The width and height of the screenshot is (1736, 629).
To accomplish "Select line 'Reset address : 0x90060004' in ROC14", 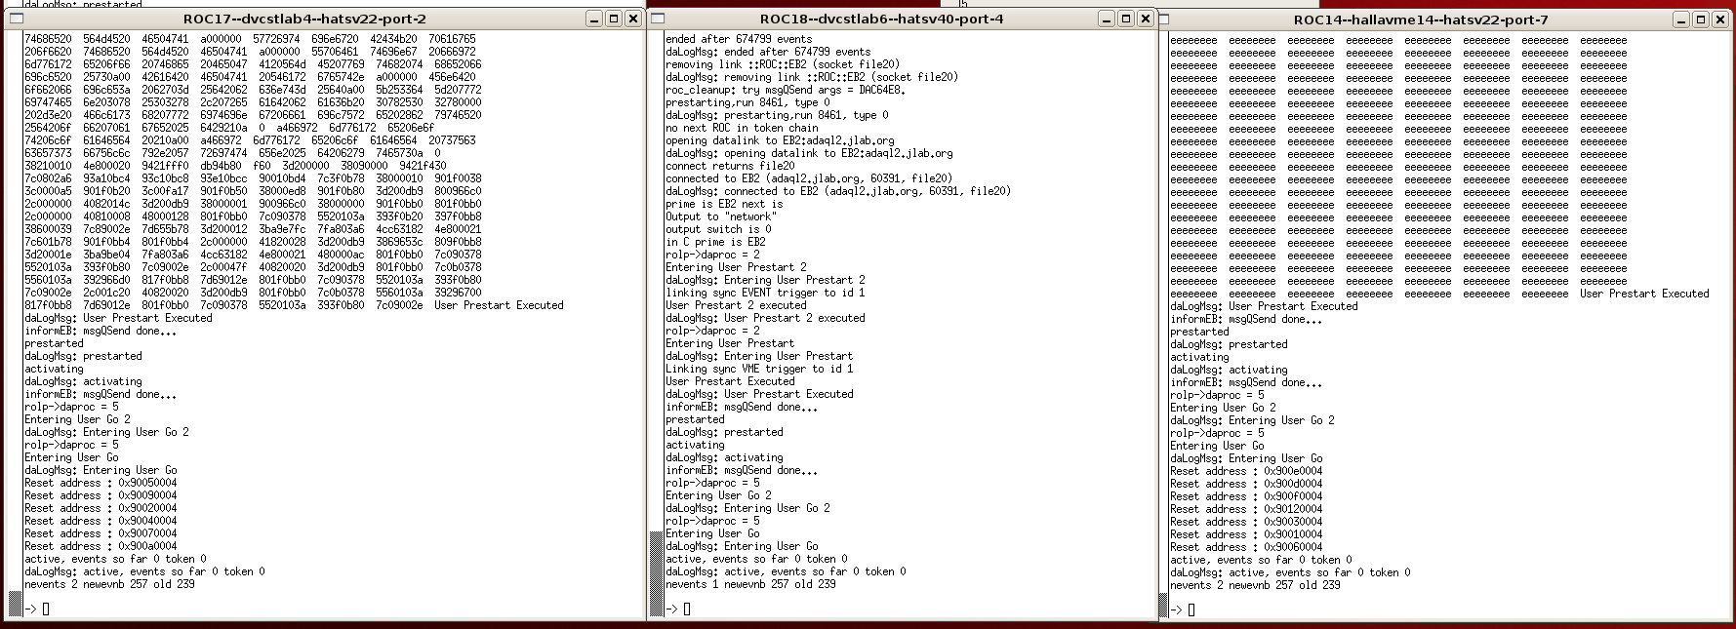I will tap(1246, 547).
